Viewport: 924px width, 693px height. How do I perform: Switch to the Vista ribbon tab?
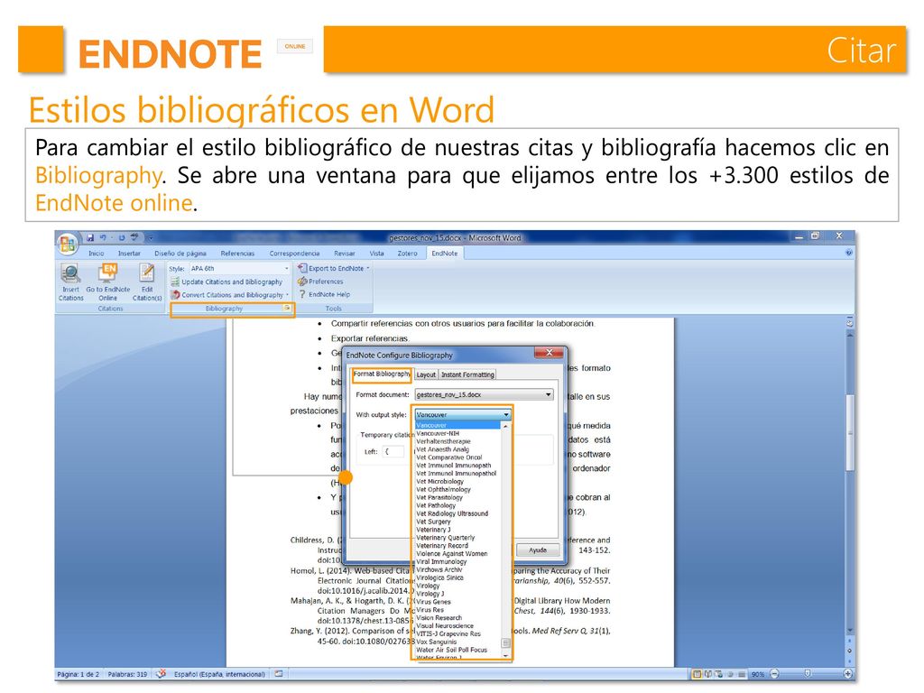pyautogui.click(x=376, y=254)
